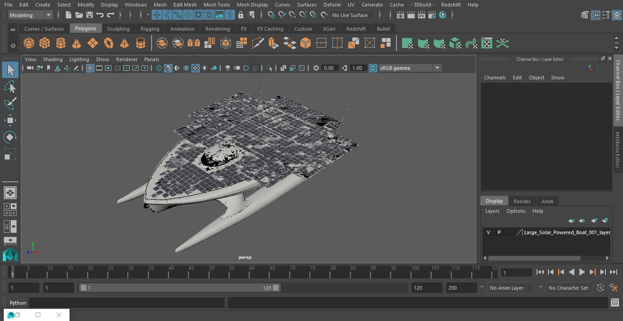Click the Save Scene icon
Screen dimensions: 623x321
pos(90,15)
